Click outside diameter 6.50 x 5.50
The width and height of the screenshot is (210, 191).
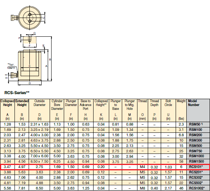[39, 151]
